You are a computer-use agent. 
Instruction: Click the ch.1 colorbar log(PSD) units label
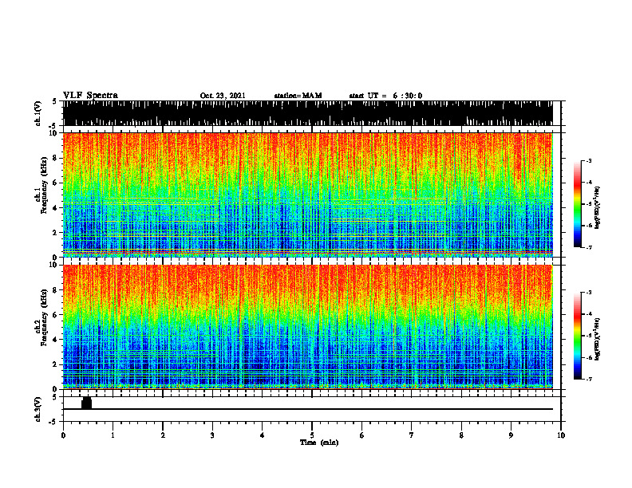coord(598,207)
